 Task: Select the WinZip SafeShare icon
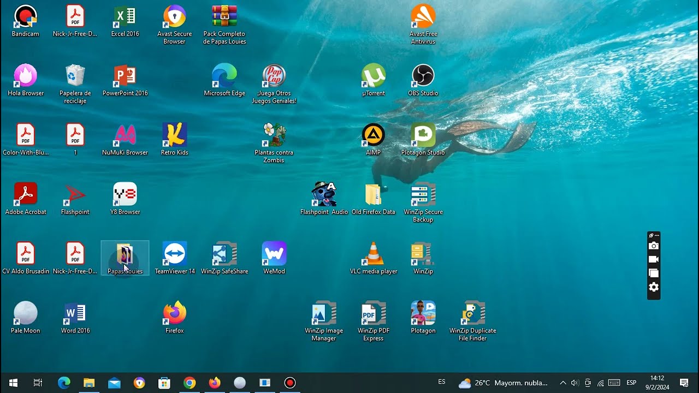click(x=224, y=259)
